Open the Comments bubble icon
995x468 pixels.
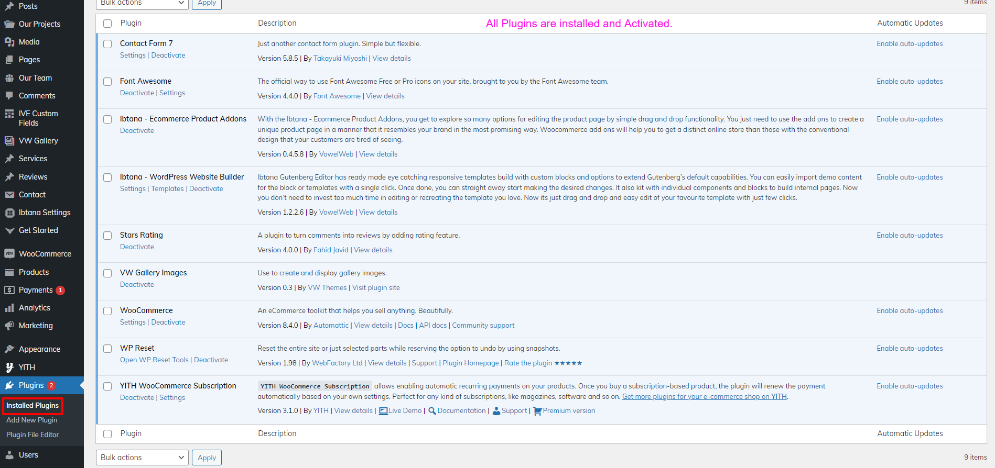click(9, 96)
